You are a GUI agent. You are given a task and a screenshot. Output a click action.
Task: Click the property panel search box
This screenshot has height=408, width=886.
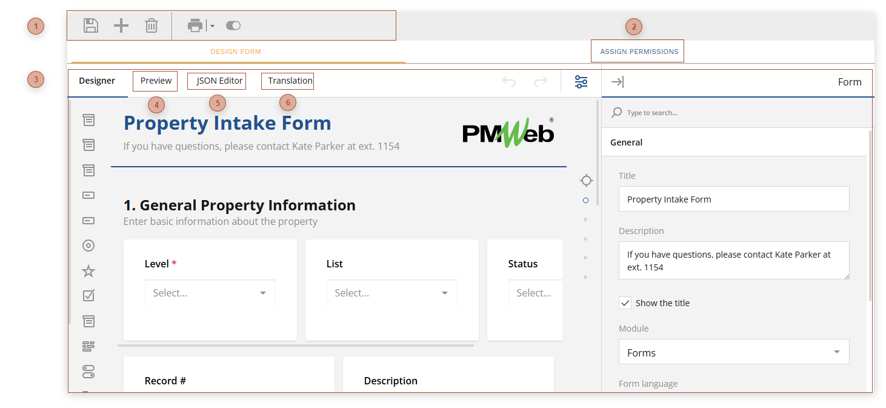point(697,113)
